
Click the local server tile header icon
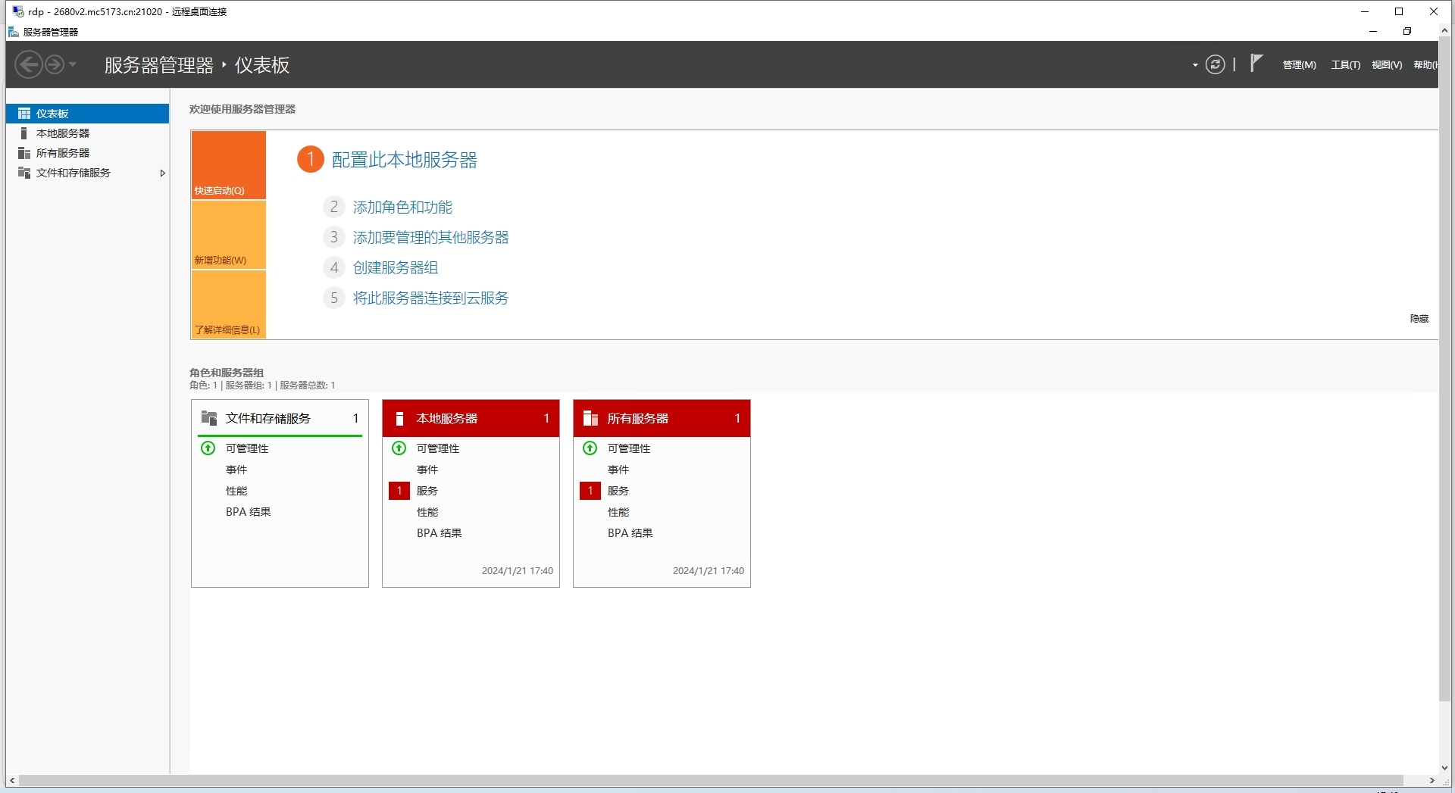399,419
